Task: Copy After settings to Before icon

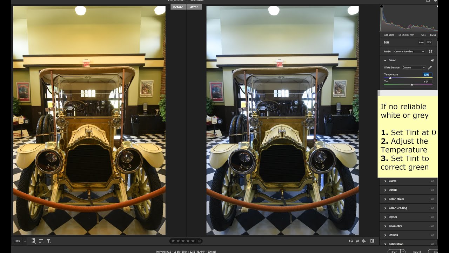Action: click(364, 241)
